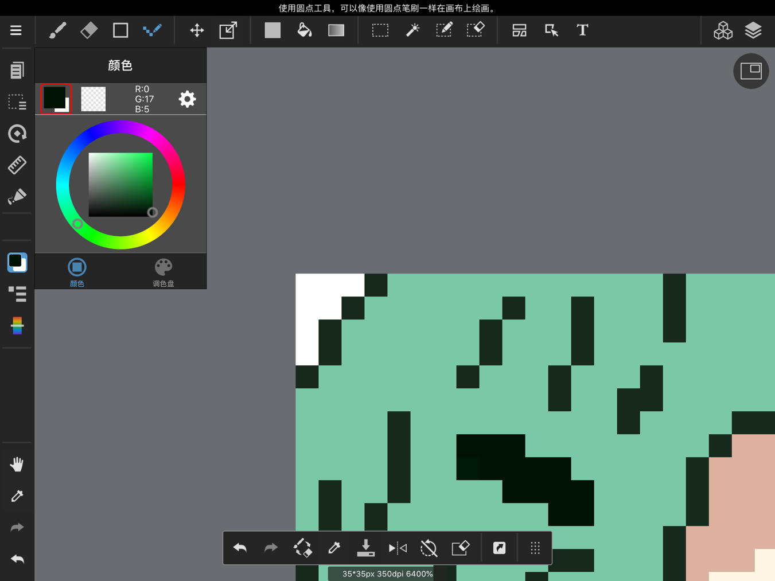Click the foreground dark green color swatch

[56, 99]
